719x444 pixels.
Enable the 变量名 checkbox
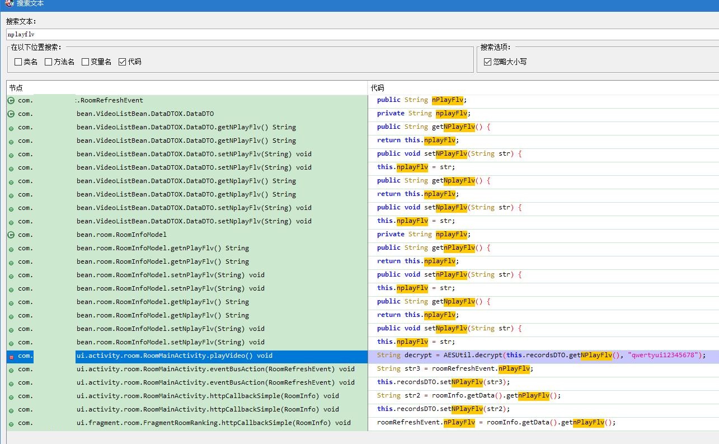pyautogui.click(x=84, y=62)
